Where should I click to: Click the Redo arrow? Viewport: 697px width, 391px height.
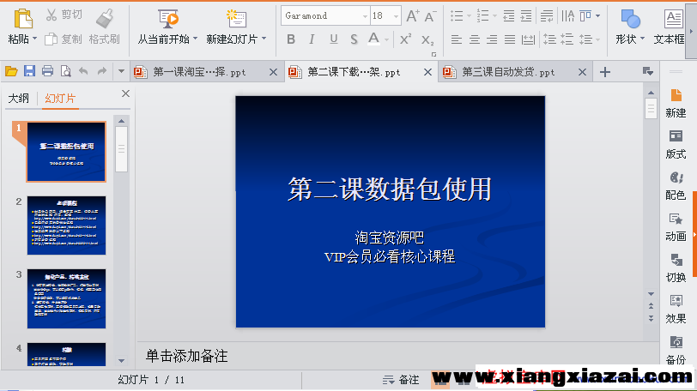point(102,71)
